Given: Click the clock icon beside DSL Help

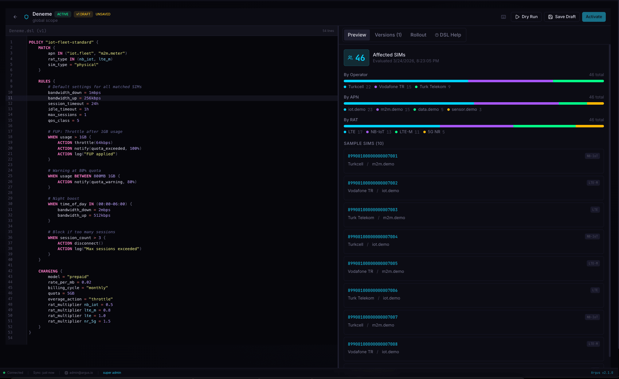Looking at the screenshot, I should tap(437, 35).
